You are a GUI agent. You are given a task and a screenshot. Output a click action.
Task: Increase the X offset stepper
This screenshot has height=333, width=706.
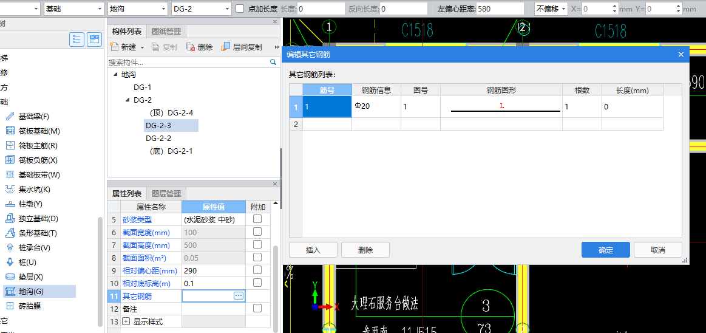click(614, 6)
